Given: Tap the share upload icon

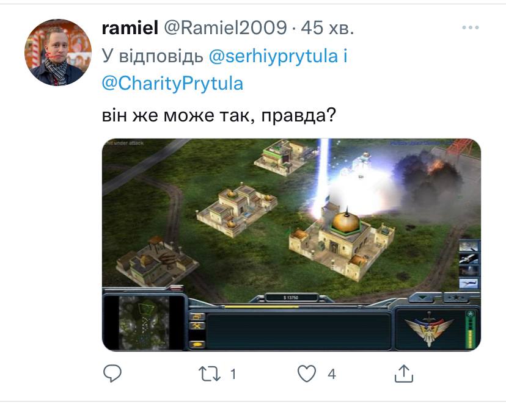Looking at the screenshot, I should pyautogui.click(x=404, y=373).
